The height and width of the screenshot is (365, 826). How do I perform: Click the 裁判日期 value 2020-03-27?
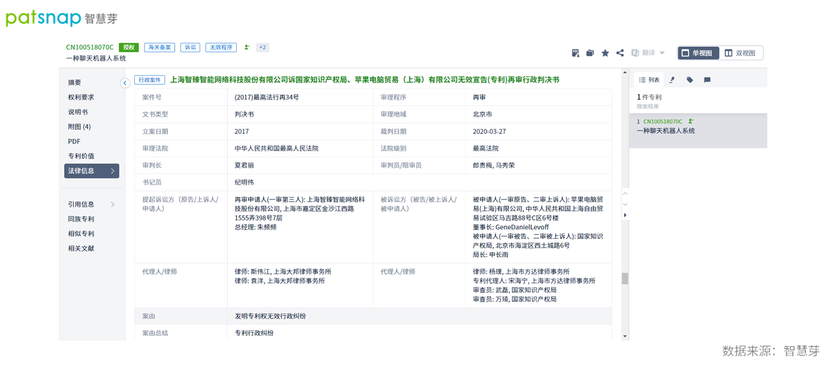(x=489, y=131)
